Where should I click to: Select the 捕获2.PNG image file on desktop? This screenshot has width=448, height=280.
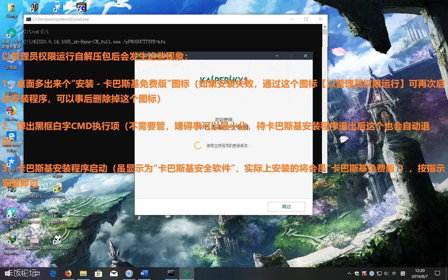point(35,243)
